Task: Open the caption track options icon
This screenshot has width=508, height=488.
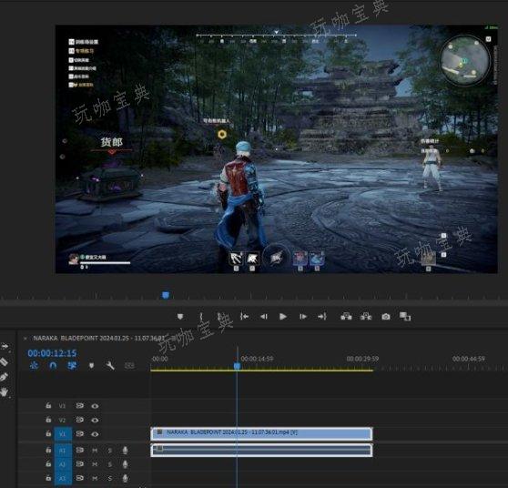Action: tap(129, 366)
